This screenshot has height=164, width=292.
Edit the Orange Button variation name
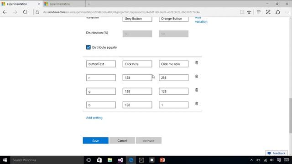(173, 19)
